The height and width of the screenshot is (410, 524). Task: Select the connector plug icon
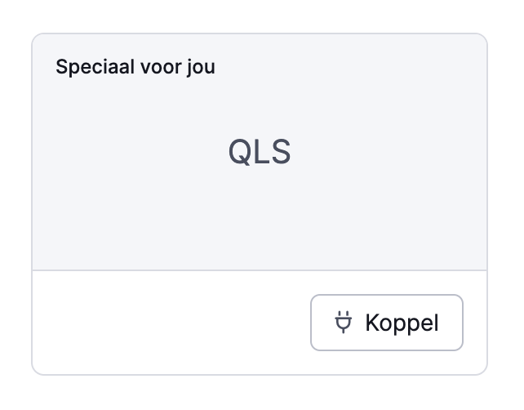click(343, 322)
